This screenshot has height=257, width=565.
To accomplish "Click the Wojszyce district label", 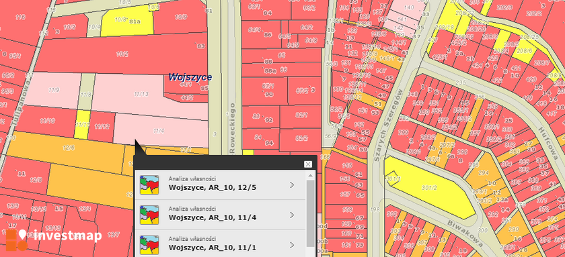I will (190, 77).
